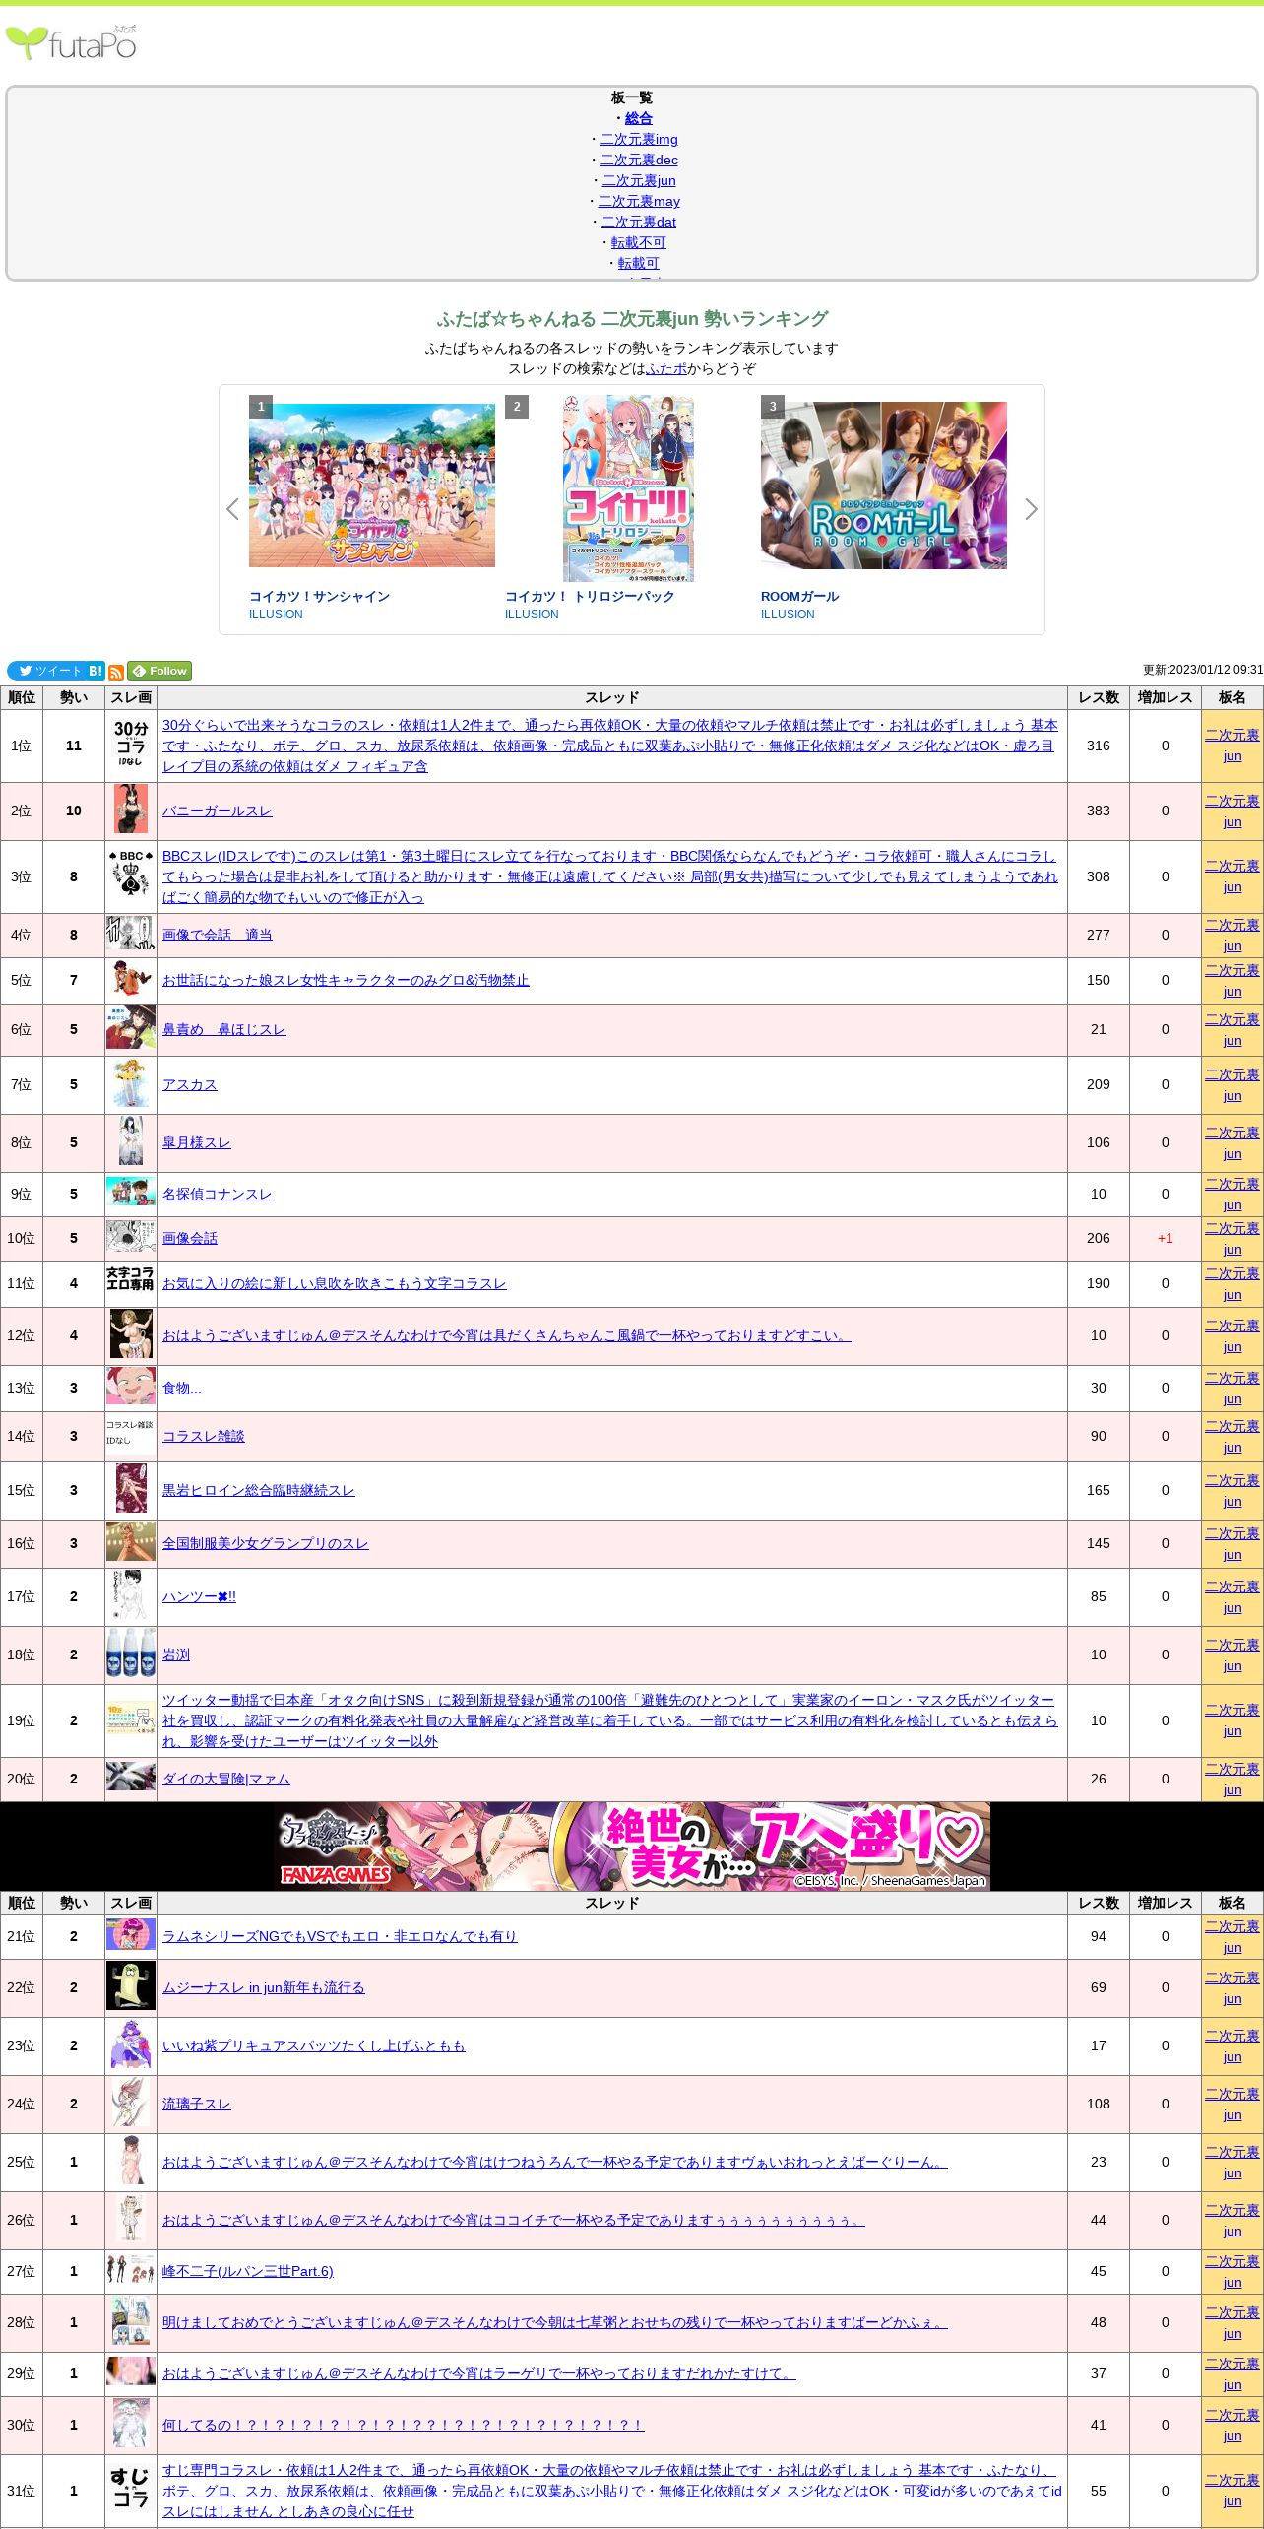This screenshot has height=2529, width=1264.
Task: Click the futaPo logo
Action: (x=71, y=42)
